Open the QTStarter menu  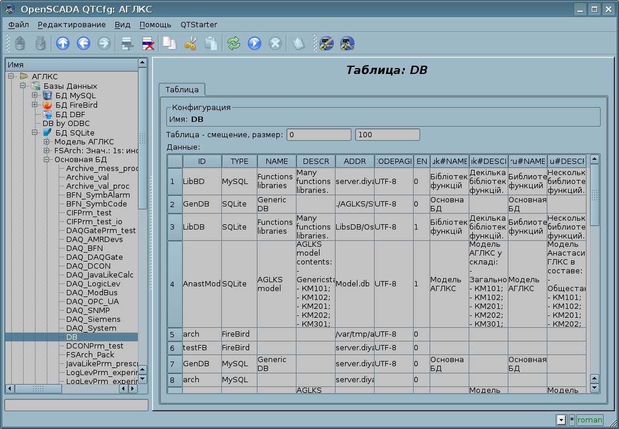tap(199, 24)
